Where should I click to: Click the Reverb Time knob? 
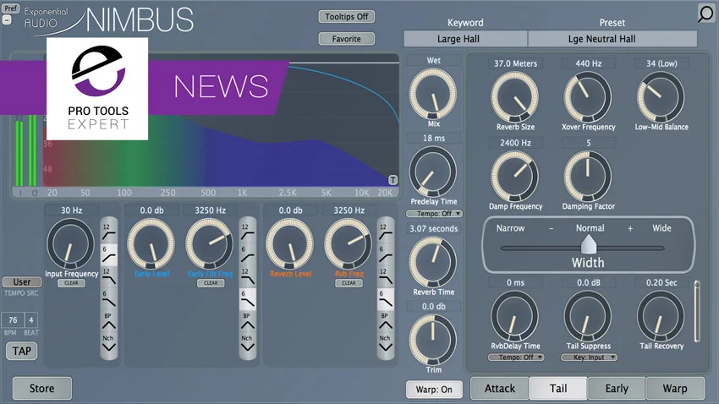(432, 263)
